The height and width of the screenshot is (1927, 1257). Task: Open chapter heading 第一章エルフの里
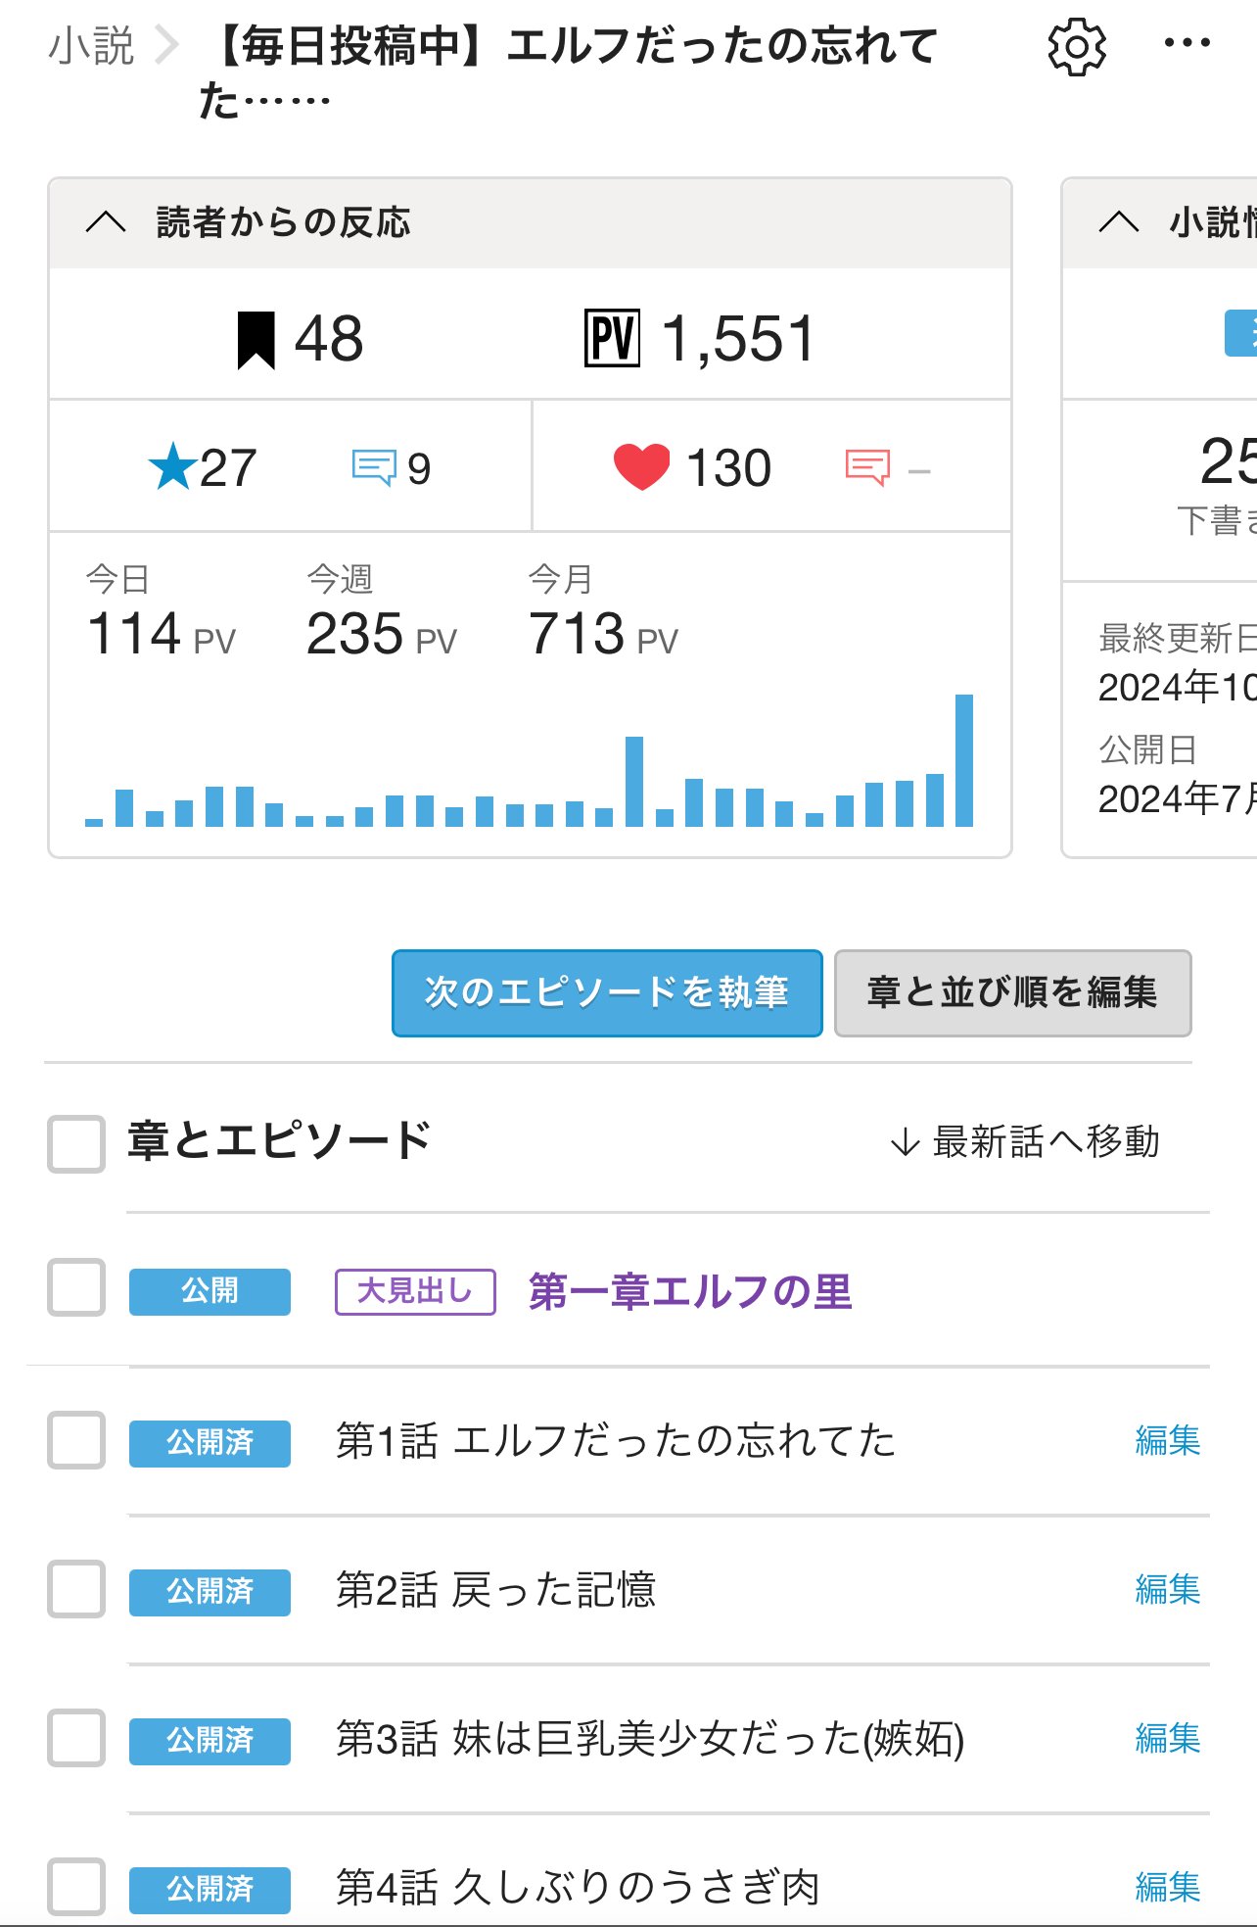coord(689,1291)
